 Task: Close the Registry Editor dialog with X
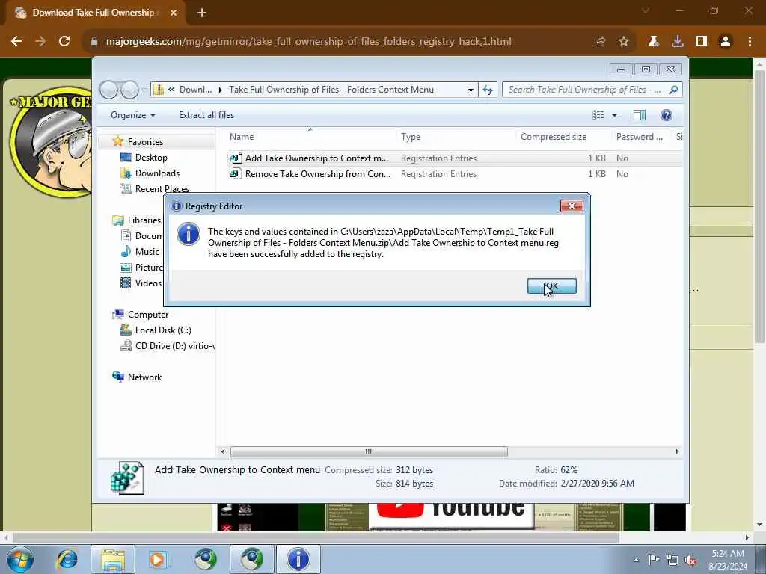click(x=571, y=206)
